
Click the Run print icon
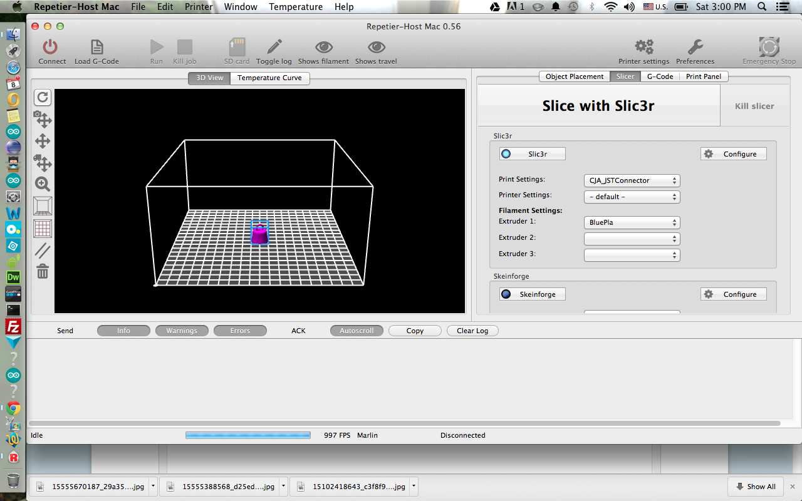point(157,47)
